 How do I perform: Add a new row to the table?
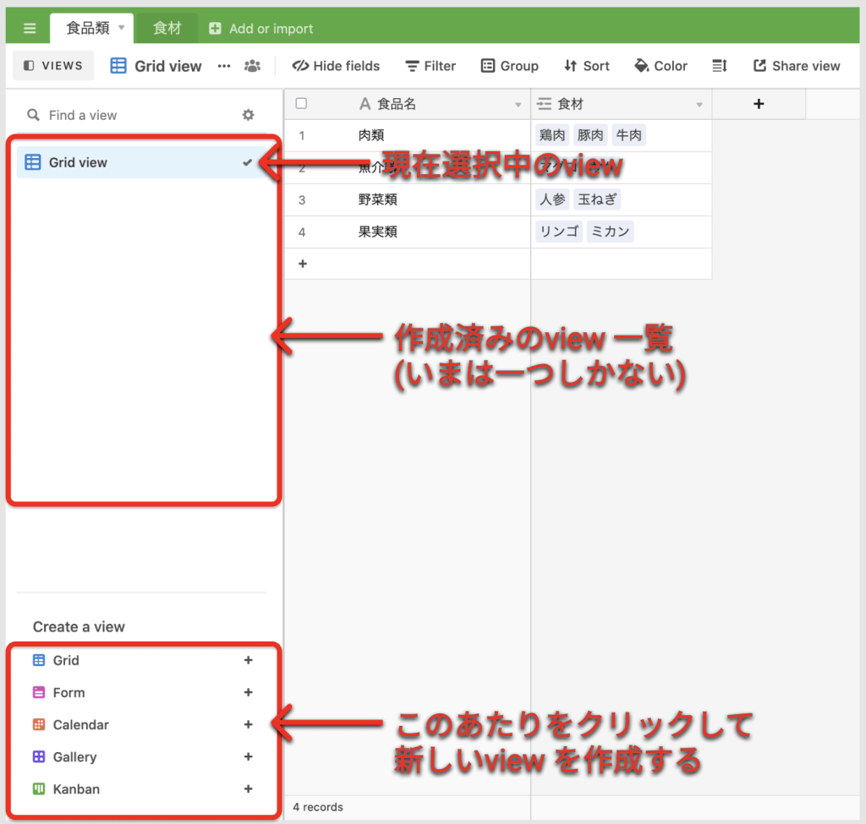coord(303,264)
